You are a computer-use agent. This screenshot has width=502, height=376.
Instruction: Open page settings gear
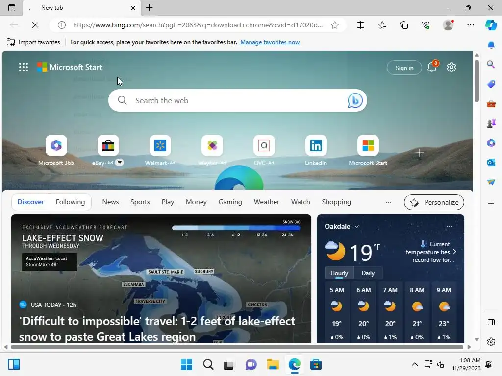(x=452, y=67)
